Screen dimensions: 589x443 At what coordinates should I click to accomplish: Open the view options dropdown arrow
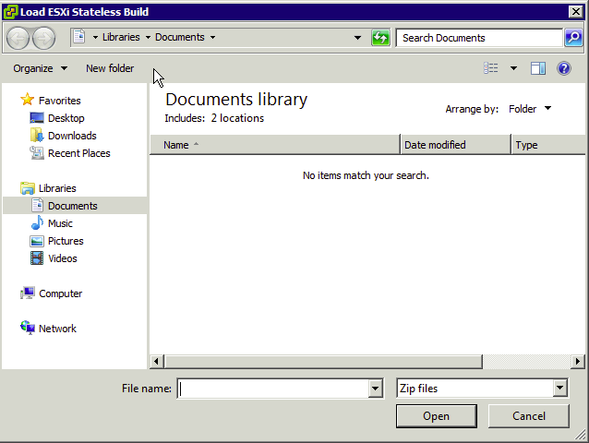tap(513, 68)
